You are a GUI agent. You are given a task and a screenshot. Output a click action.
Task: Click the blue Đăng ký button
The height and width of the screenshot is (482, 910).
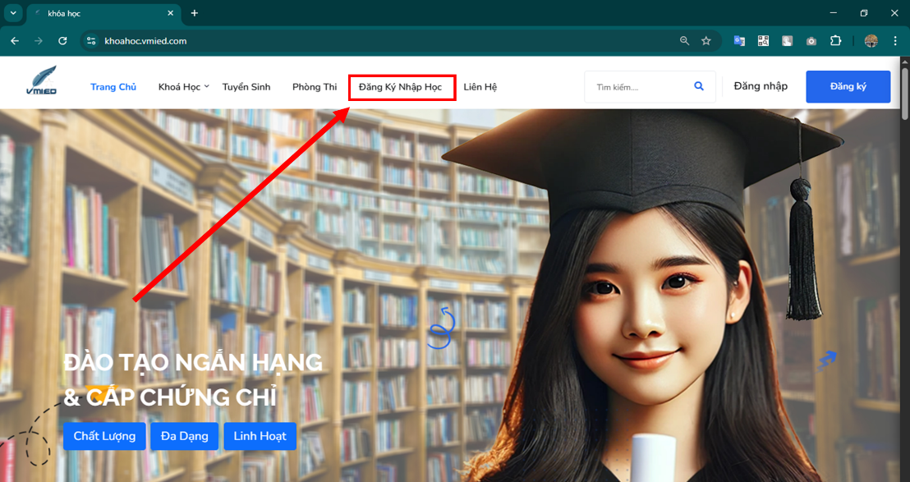848,87
